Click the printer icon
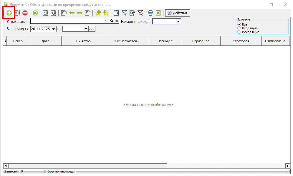Image resolution: width=293 pixels, height=176 pixels. (150, 13)
